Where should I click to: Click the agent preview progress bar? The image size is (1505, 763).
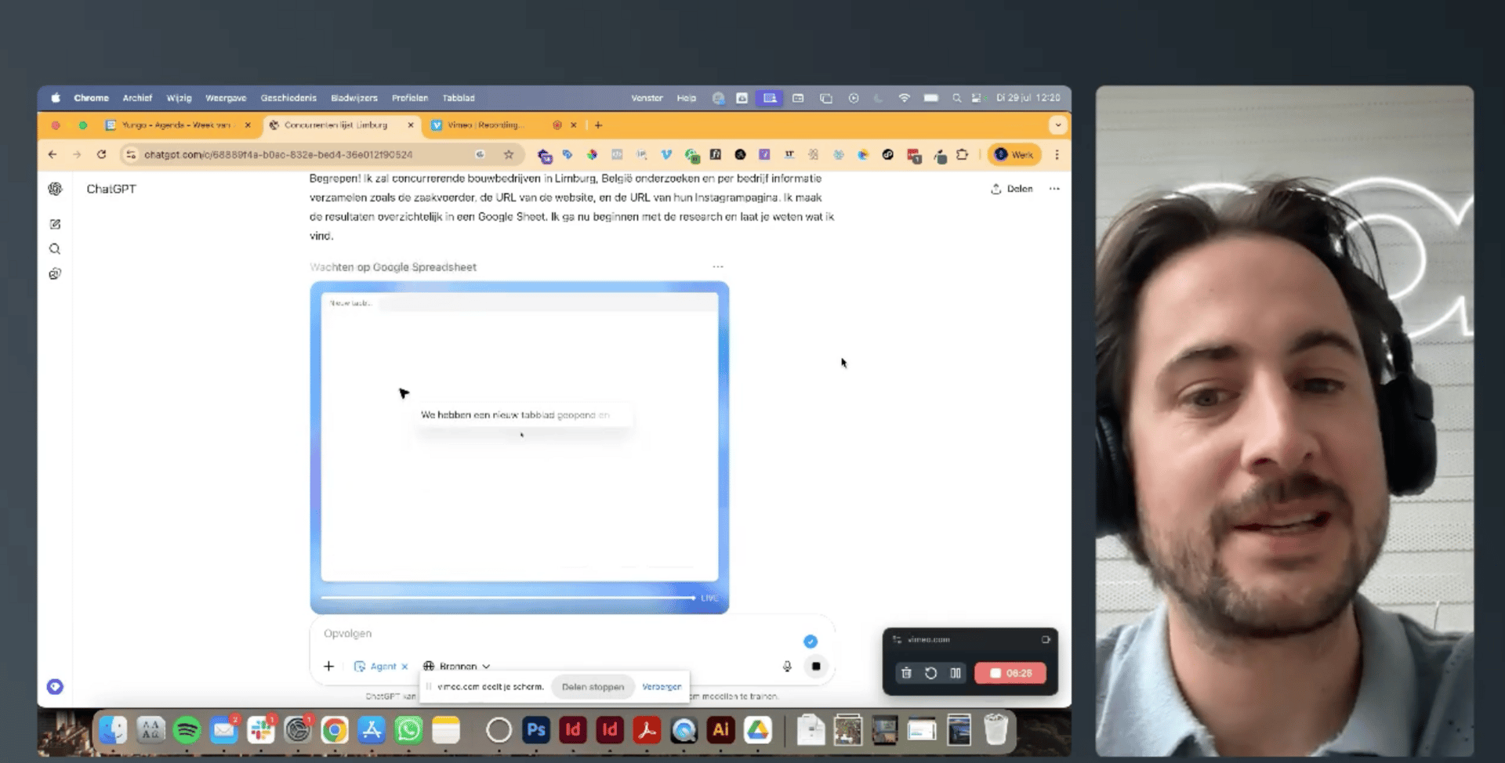coord(508,598)
